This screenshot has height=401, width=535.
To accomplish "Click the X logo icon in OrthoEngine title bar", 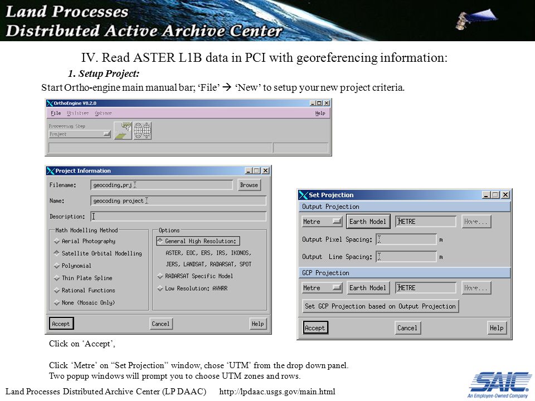I will coord(50,103).
